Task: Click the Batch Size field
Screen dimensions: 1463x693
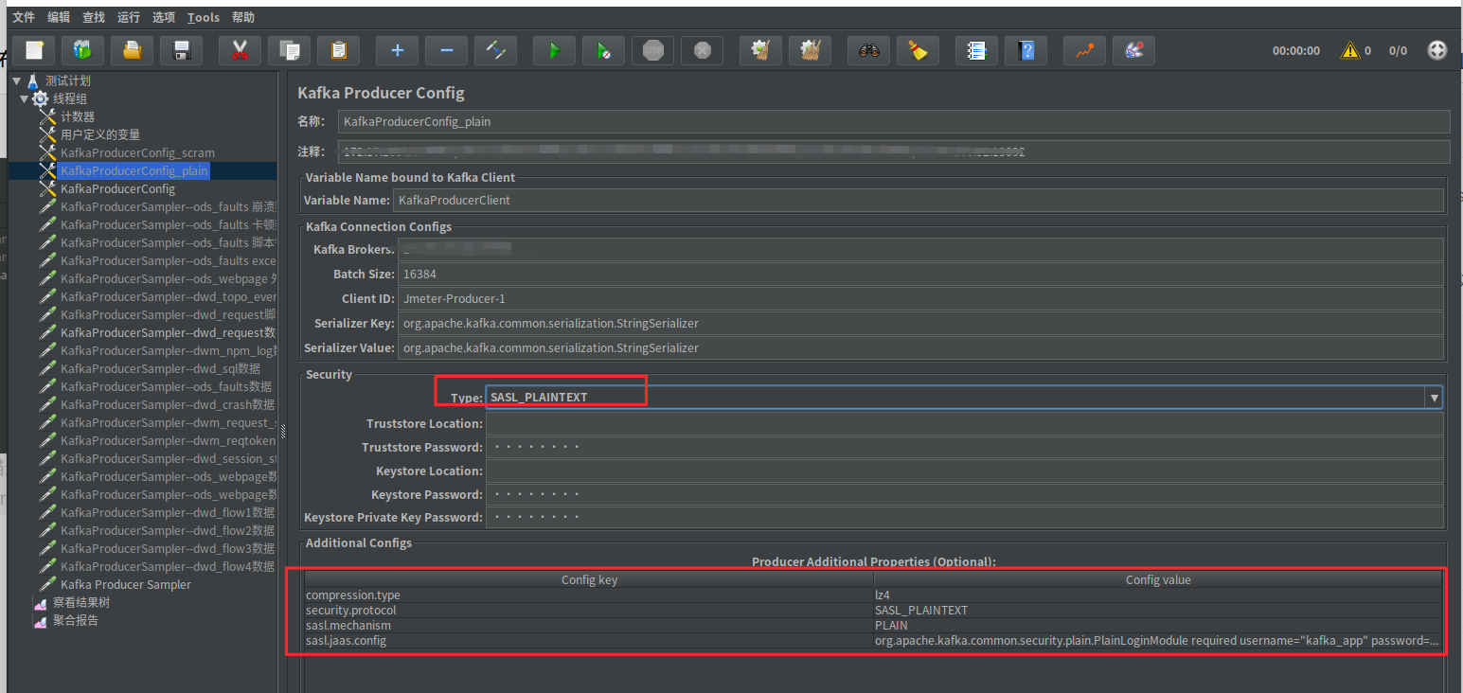Action: point(920,274)
